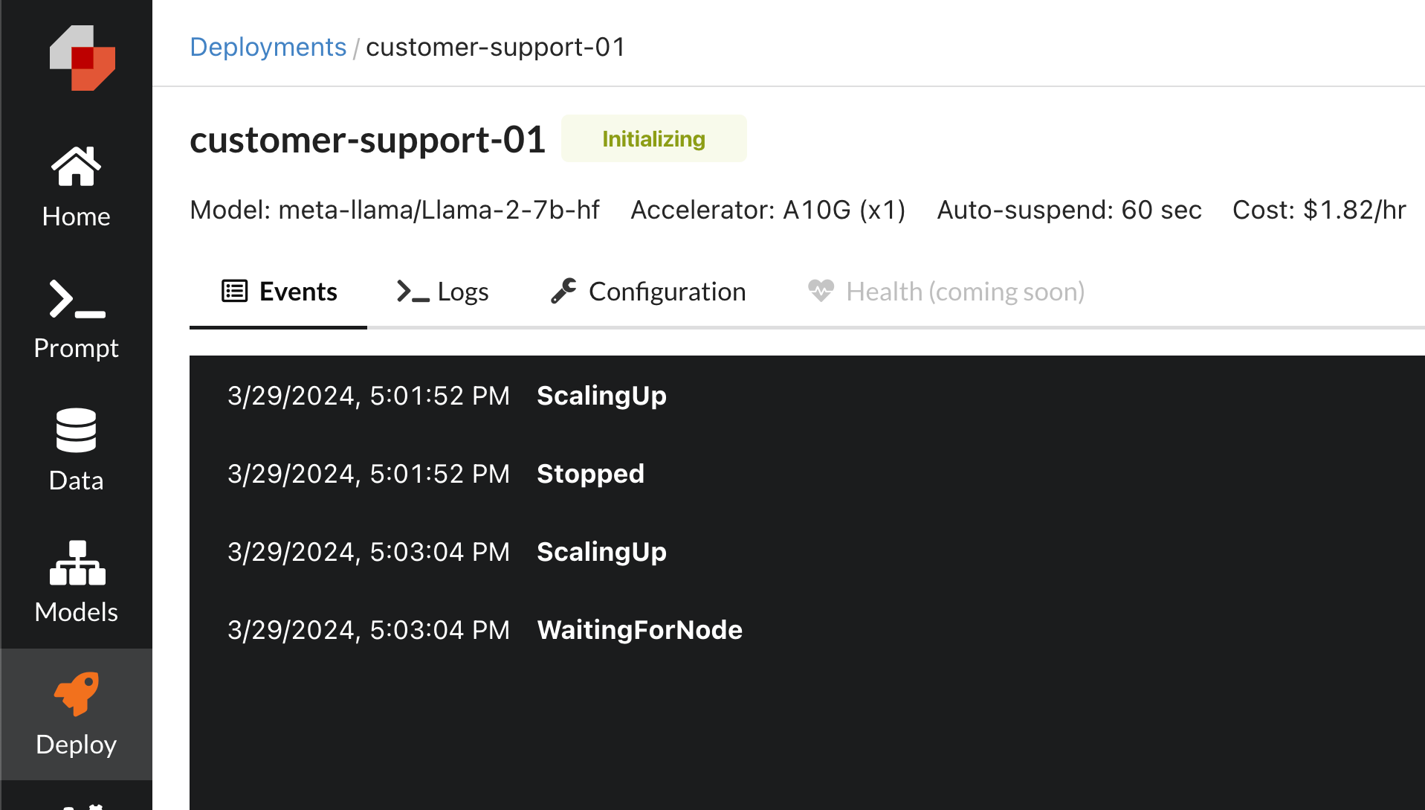Click the wrench icon beside Configuration
The width and height of the screenshot is (1425, 810).
click(x=563, y=291)
